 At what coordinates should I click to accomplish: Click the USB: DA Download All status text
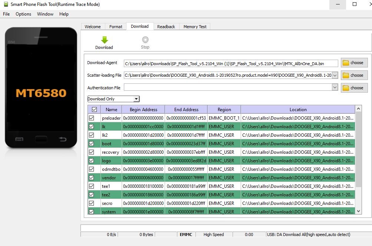[309, 235]
